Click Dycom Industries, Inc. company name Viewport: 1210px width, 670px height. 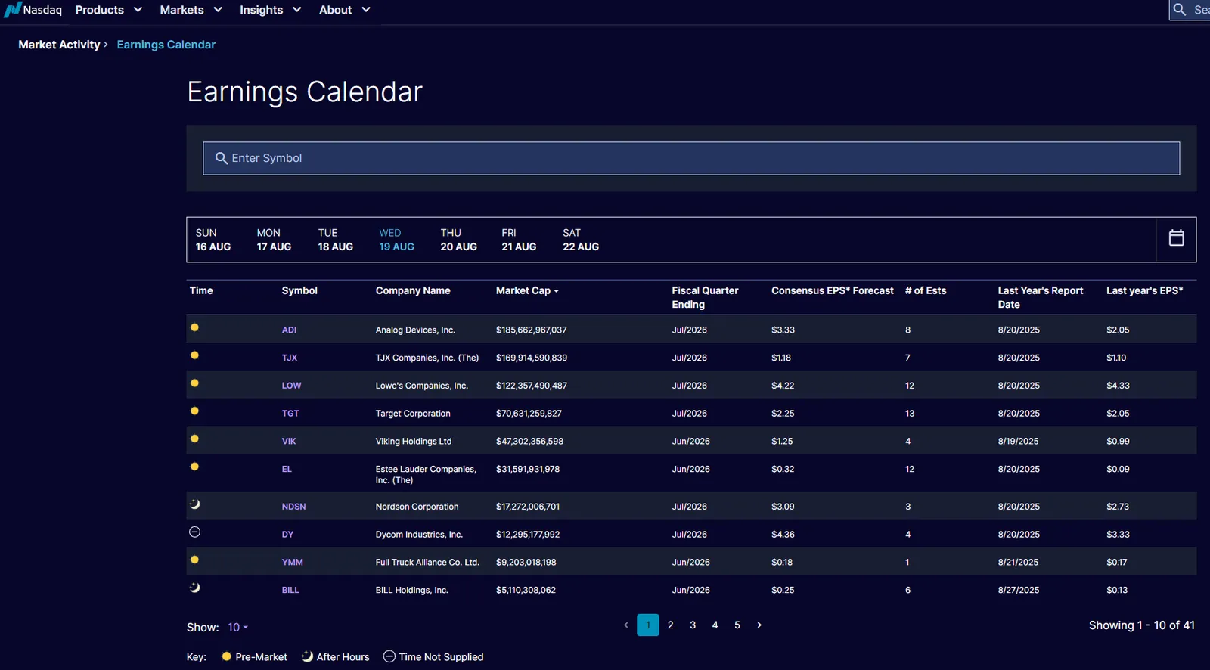coord(419,535)
